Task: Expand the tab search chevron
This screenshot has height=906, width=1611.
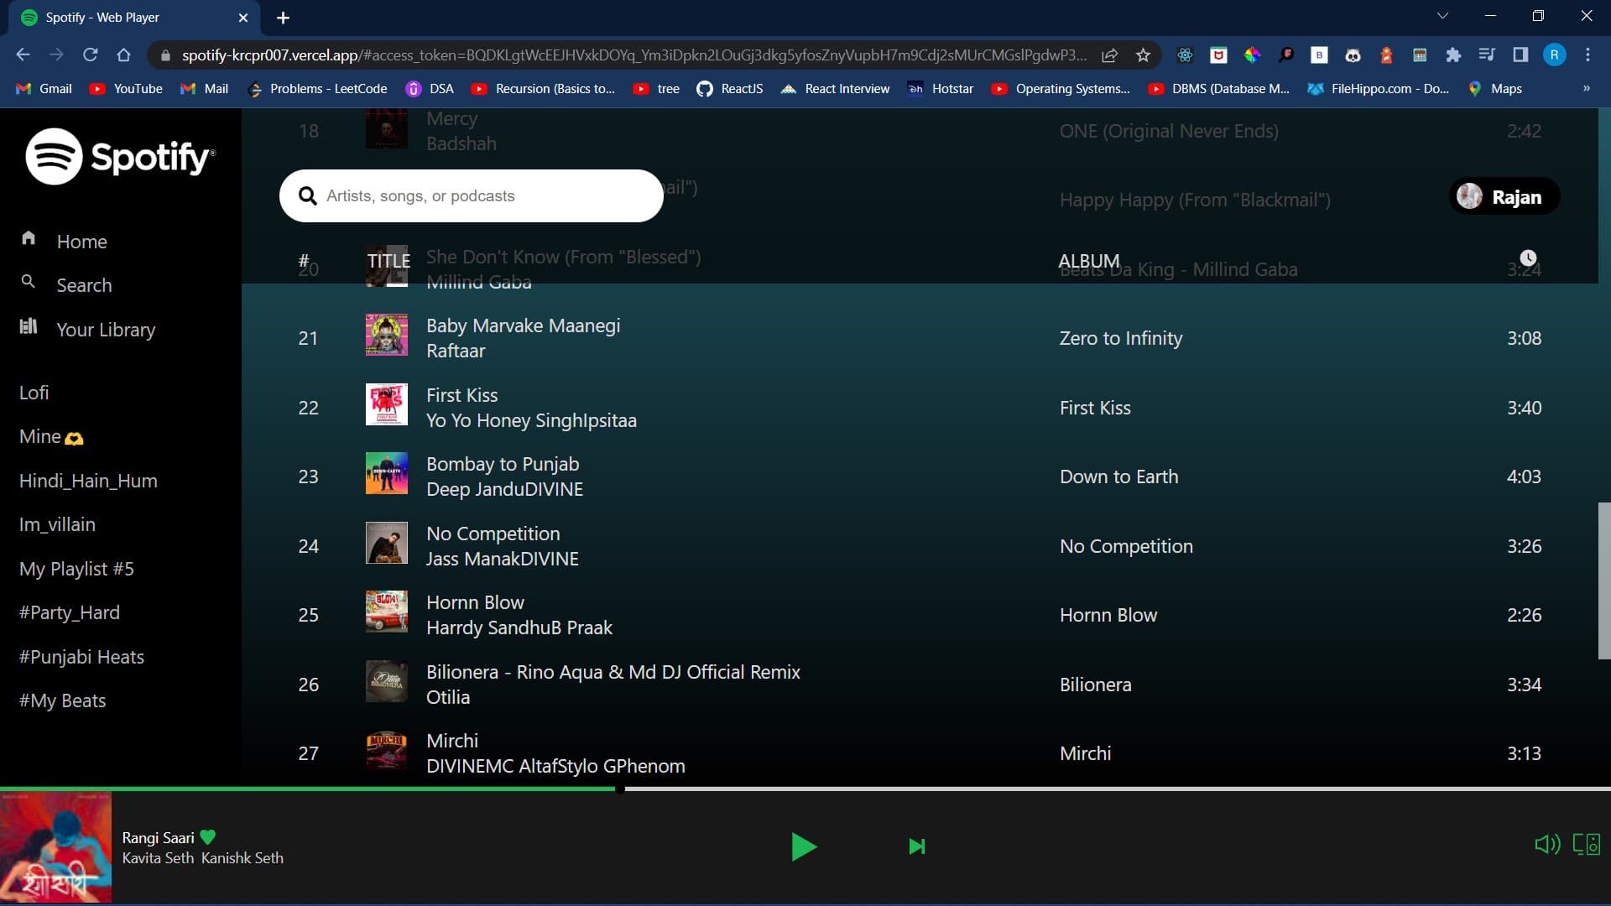Action: coord(1442,16)
